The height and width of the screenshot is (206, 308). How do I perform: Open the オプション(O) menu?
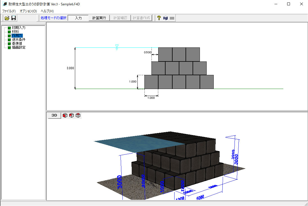[28, 11]
